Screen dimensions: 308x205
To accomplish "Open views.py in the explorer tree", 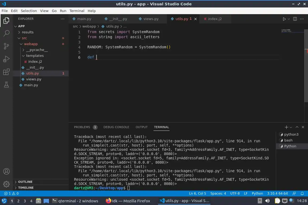I will tap(41, 79).
